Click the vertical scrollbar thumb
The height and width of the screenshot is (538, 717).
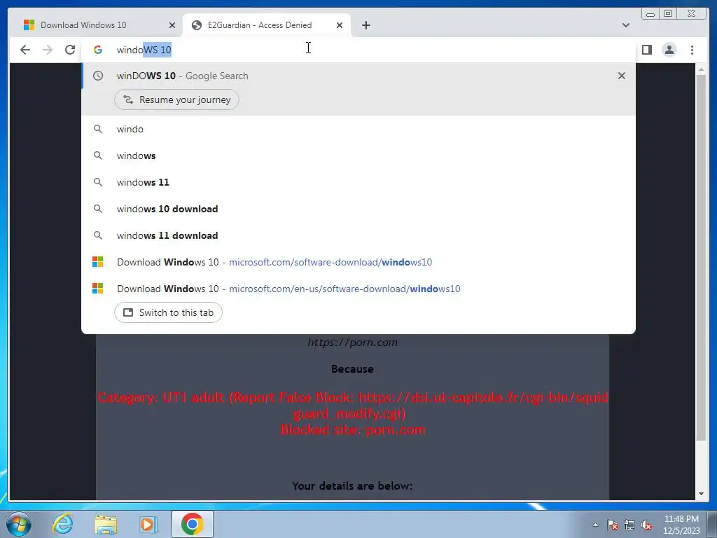(701, 258)
